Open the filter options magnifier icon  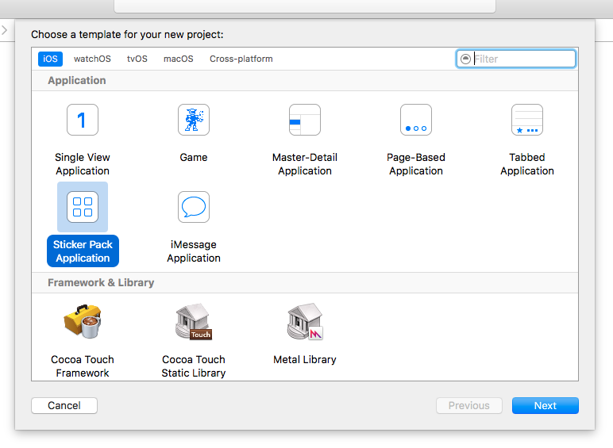coord(465,59)
